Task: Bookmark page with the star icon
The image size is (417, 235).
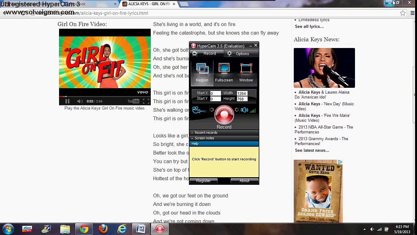Action: tap(403, 13)
